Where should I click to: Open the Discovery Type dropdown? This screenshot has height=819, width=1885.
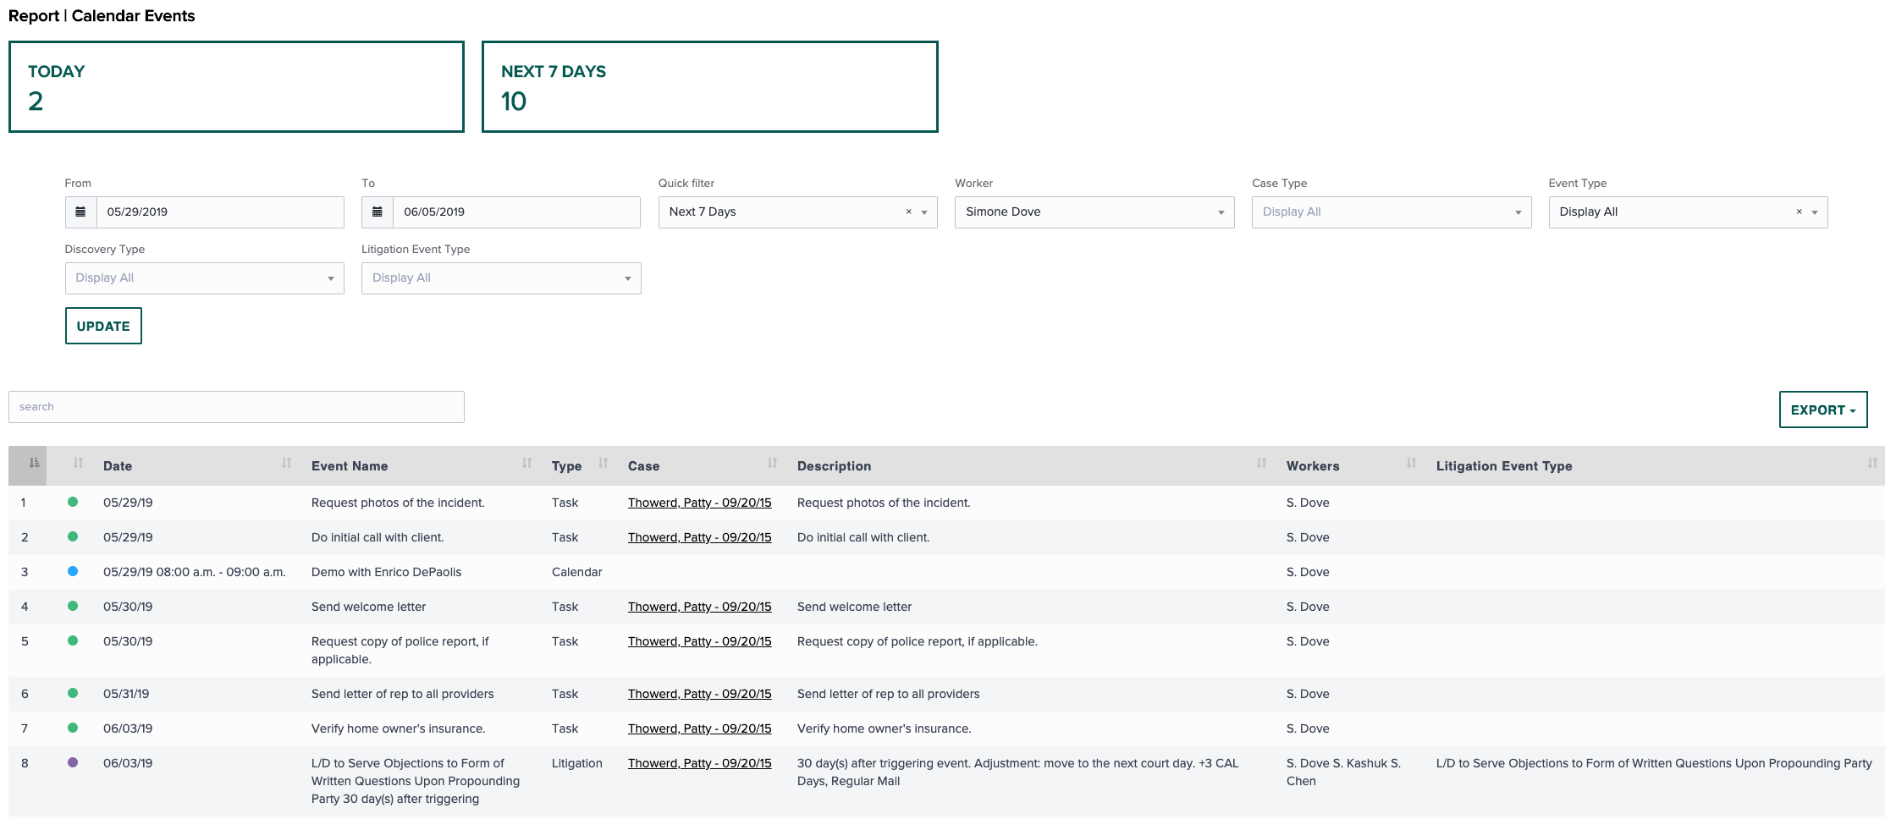[x=332, y=278]
